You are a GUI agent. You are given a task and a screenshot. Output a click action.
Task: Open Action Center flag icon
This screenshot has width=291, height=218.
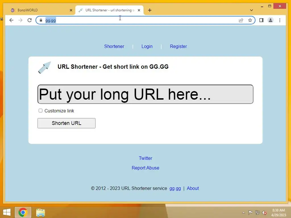point(250,213)
